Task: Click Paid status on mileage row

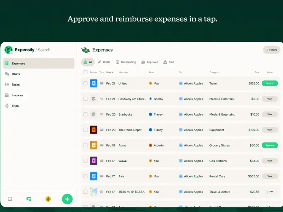Action: click(270, 192)
